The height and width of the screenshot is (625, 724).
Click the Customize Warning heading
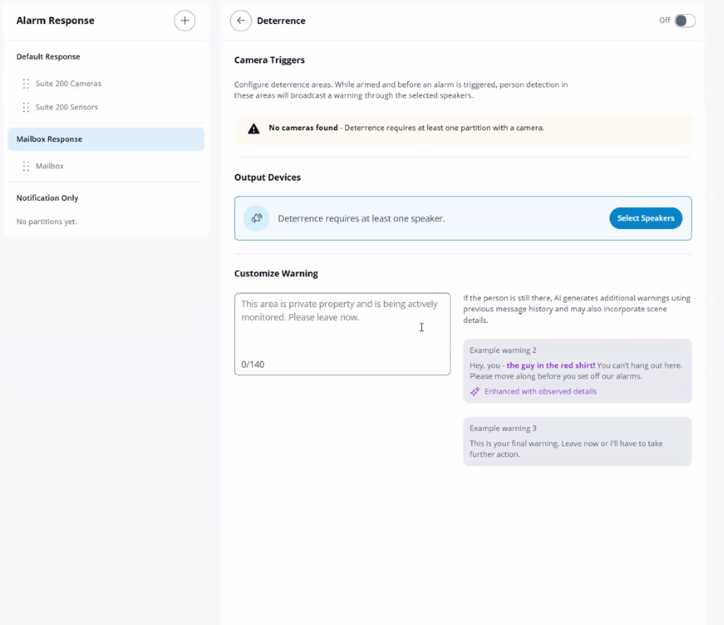tap(276, 274)
